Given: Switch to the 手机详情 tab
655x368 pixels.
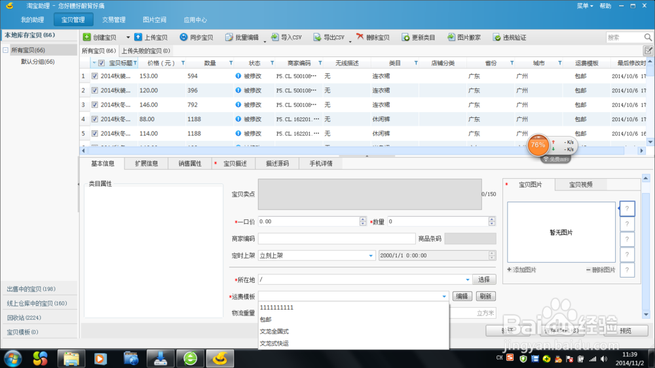Looking at the screenshot, I should [x=321, y=163].
